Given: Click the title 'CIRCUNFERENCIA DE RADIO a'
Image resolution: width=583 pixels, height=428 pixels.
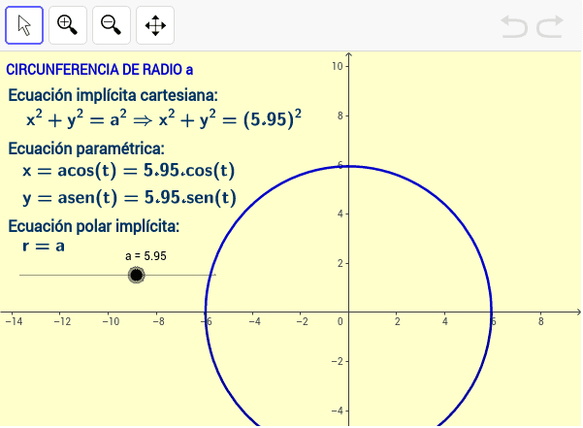Looking at the screenshot, I should [100, 70].
